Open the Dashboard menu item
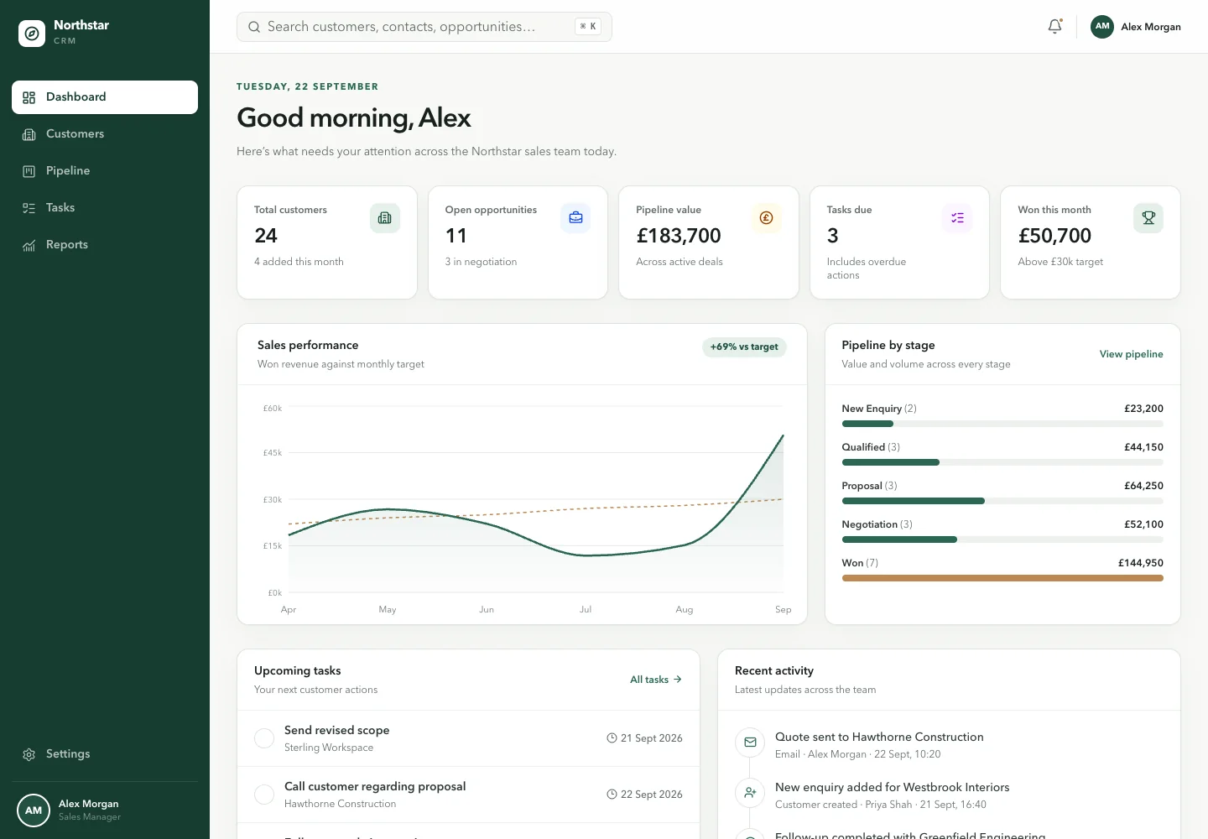Viewport: 1208px width, 839px height. 105,97
